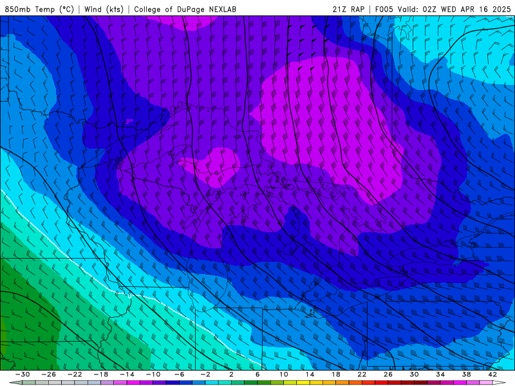The width and height of the screenshot is (515, 386).
Task: Select the 34 value on the color scale
Action: [440, 374]
